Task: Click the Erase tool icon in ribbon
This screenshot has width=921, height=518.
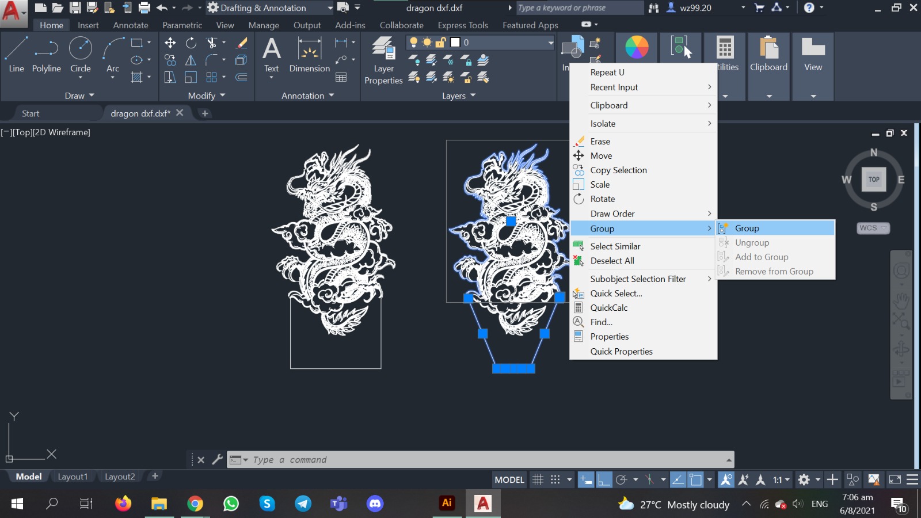Action: tap(242, 43)
